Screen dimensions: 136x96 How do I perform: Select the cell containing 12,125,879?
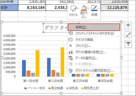click(114, 8)
